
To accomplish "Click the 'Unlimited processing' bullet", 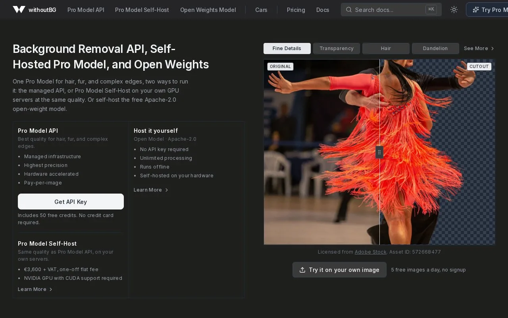I will tap(166, 158).
